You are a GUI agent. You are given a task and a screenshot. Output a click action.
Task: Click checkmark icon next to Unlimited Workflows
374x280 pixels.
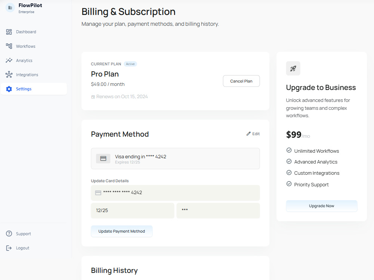289,150
